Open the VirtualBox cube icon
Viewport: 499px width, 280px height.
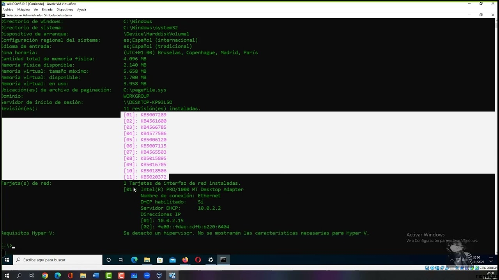[x=159, y=276]
